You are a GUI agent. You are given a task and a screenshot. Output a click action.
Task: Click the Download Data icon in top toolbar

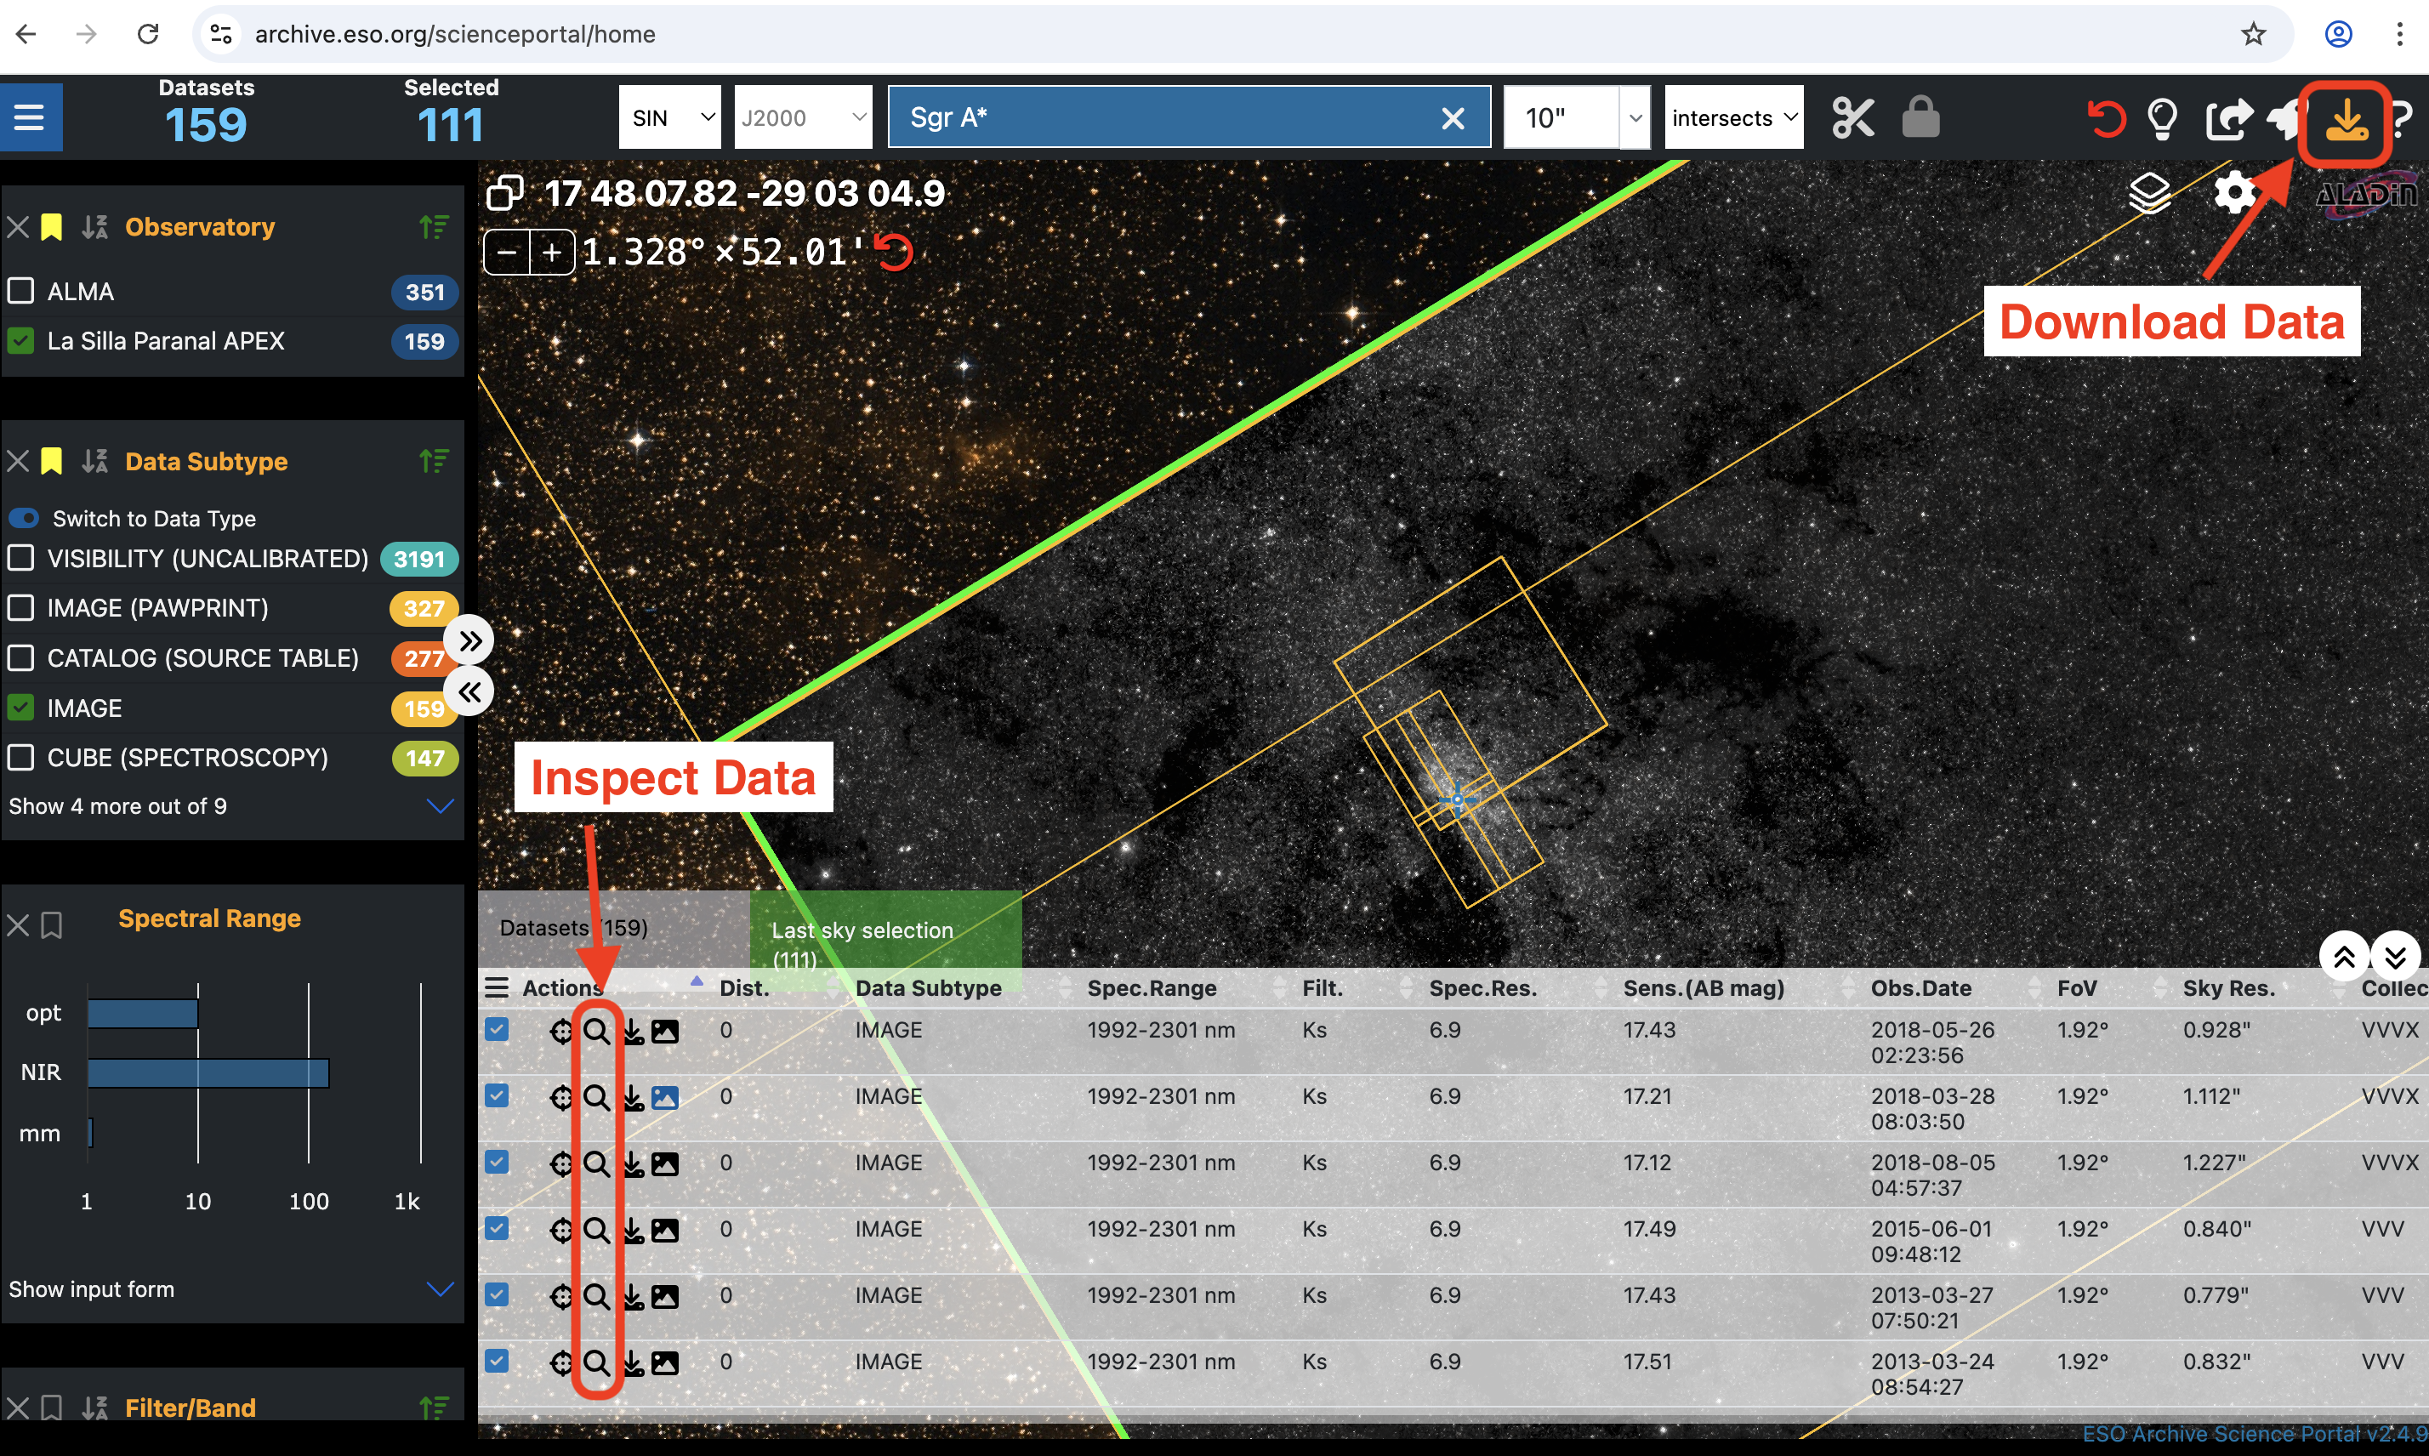(x=2346, y=122)
